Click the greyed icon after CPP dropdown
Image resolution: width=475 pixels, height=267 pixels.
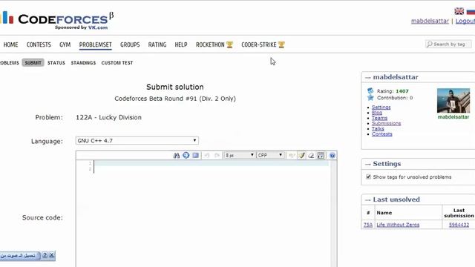click(x=292, y=155)
